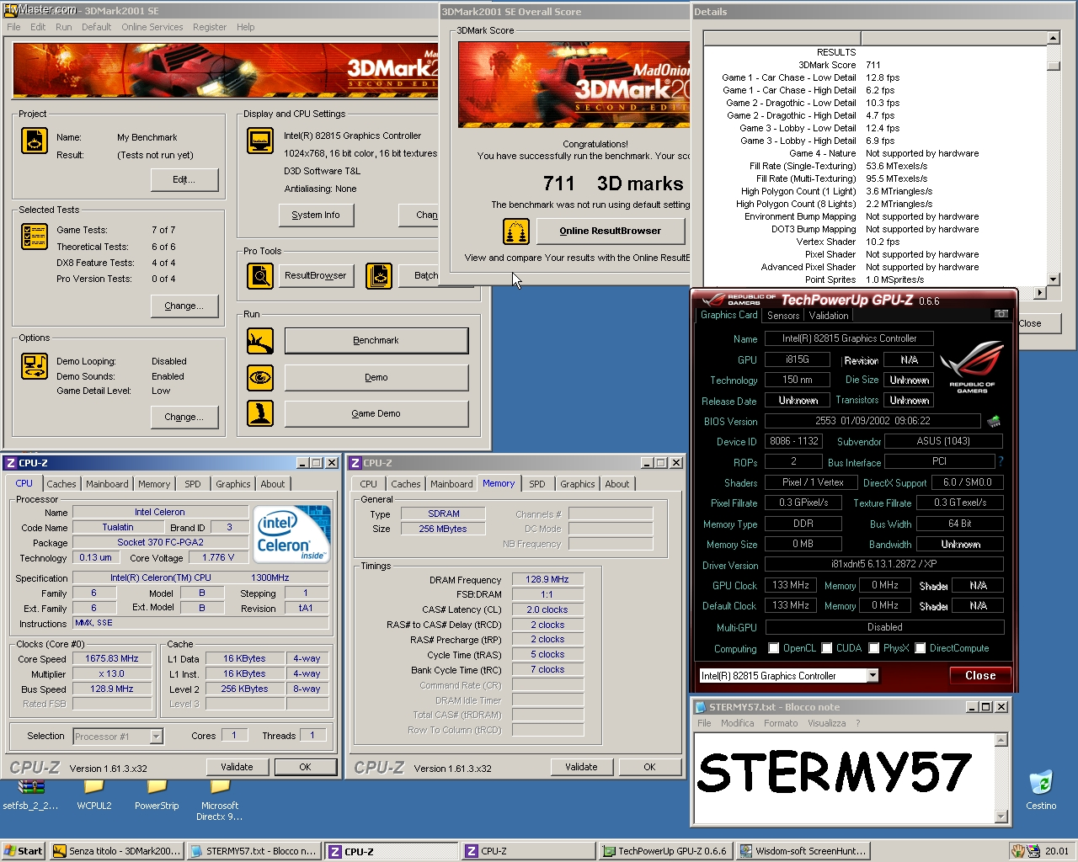The width and height of the screenshot is (1078, 862).
Task: Click the Notepad scroll-up arrow
Action: (1001, 740)
